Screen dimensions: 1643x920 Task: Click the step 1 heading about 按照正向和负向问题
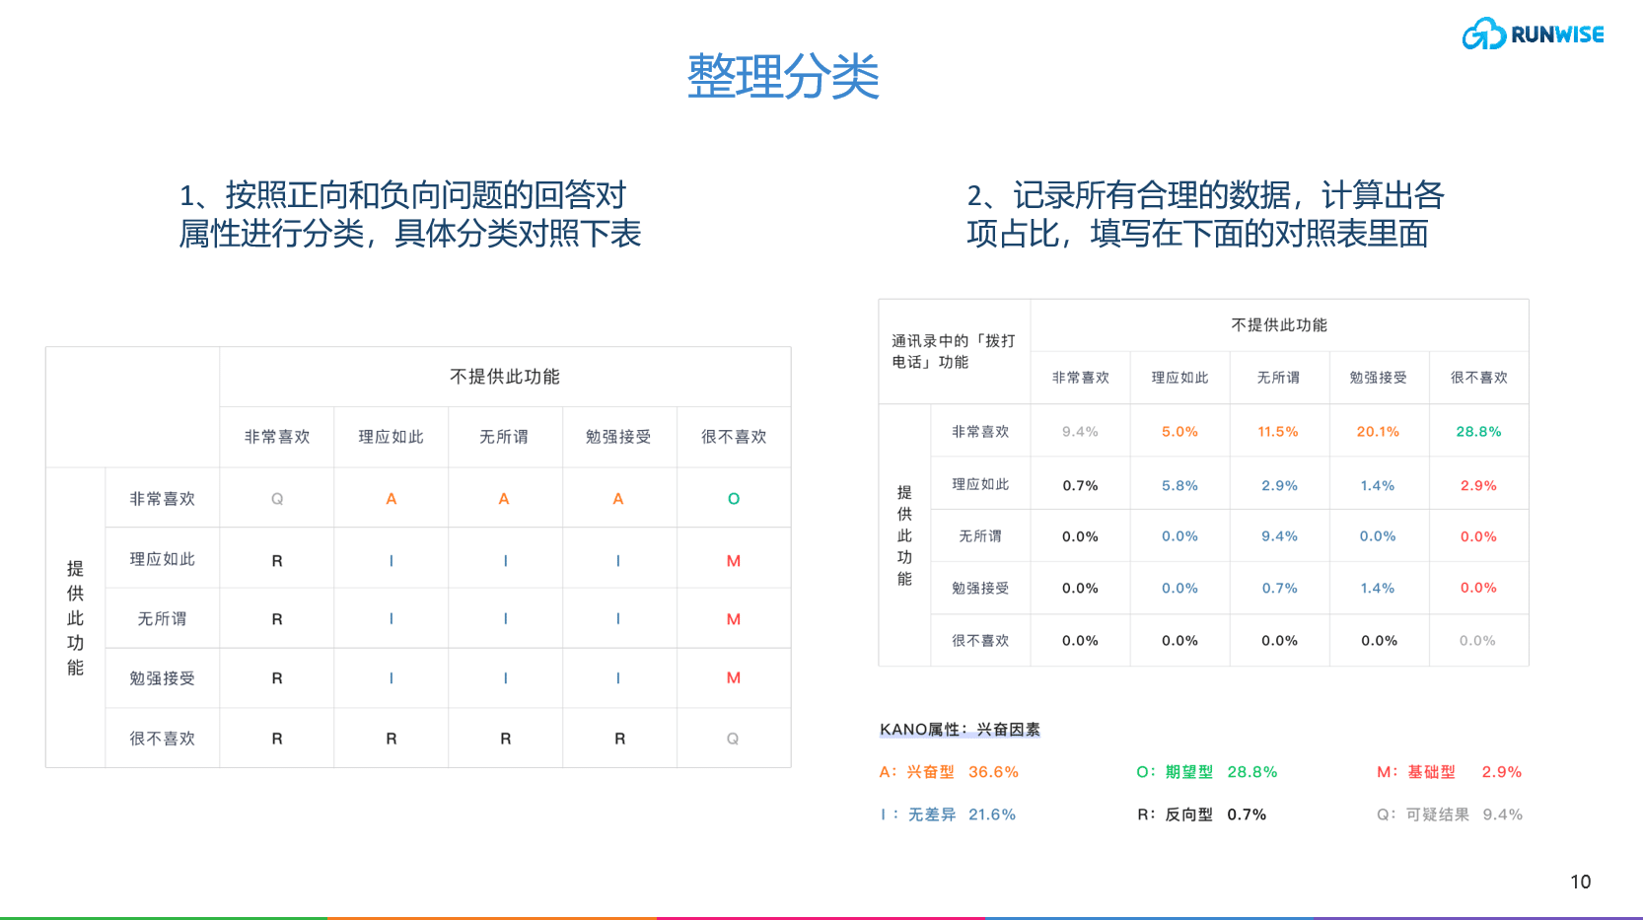pyautogui.click(x=410, y=214)
